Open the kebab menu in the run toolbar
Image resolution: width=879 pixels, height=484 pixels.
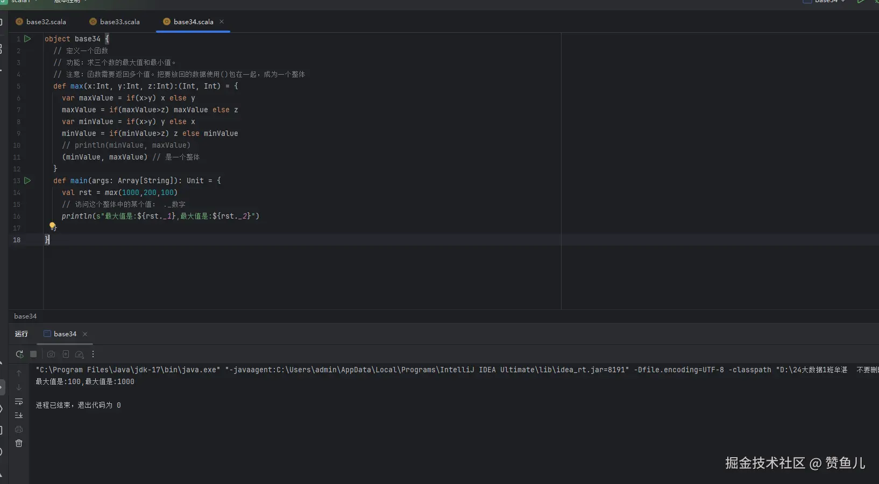93,355
